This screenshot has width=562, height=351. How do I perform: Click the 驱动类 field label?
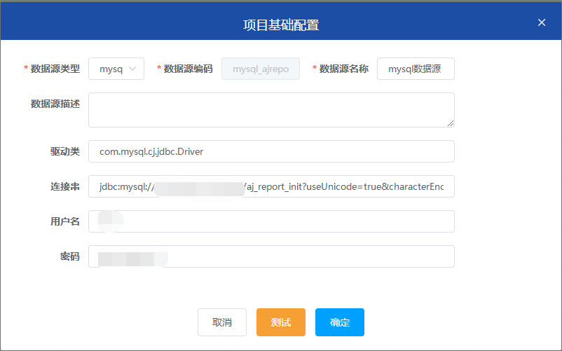(x=64, y=151)
